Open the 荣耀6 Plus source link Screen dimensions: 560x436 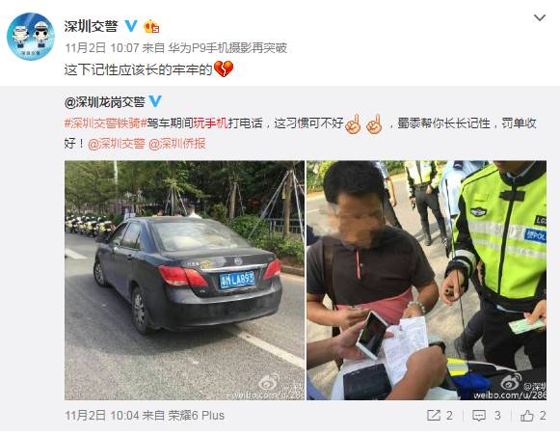196,416
